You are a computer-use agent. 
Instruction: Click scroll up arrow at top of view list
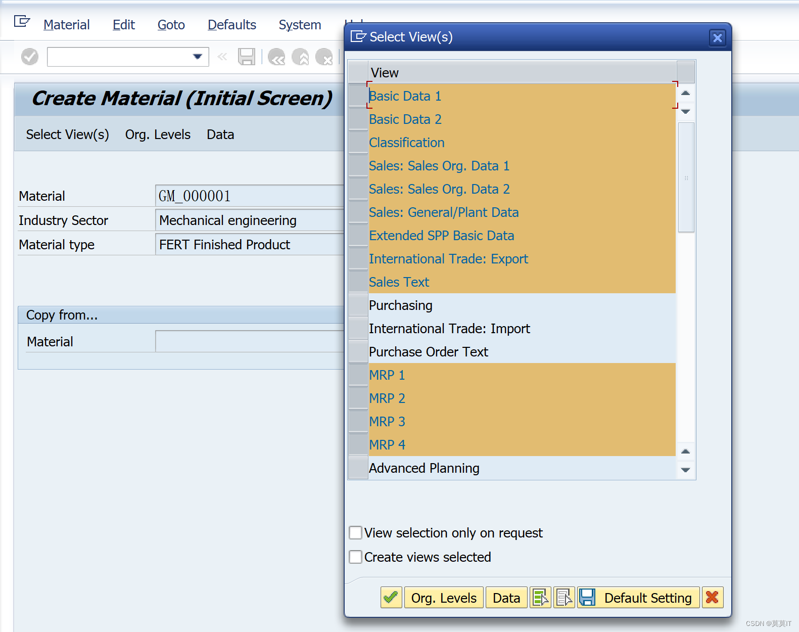[686, 93]
